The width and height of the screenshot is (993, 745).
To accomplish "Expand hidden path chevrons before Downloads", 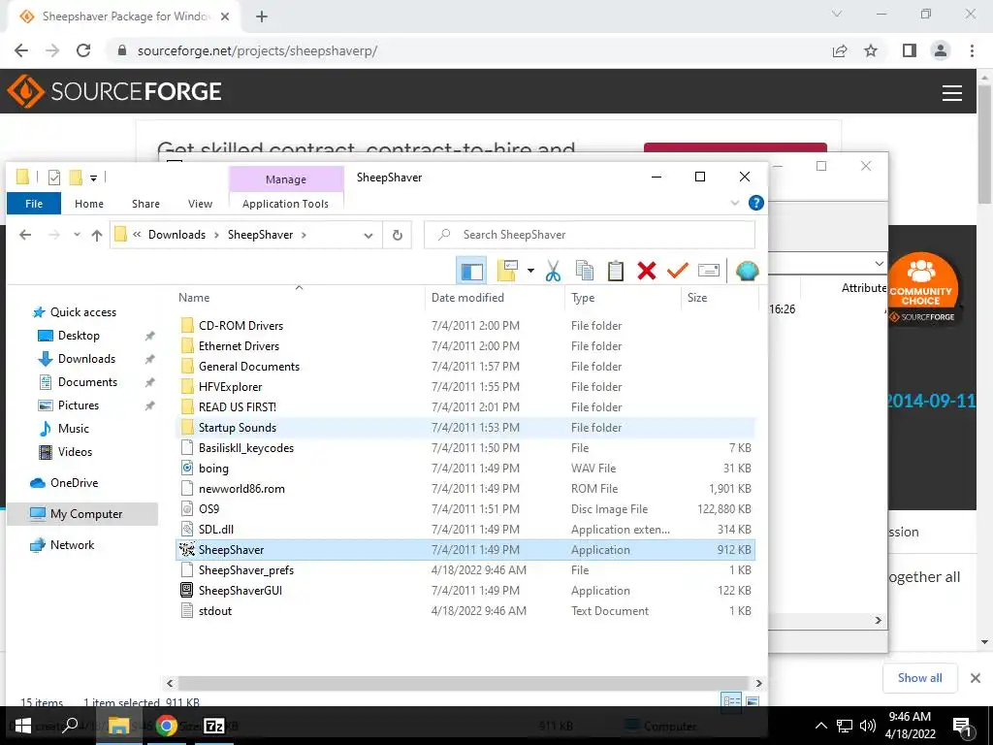I will 137,235.
